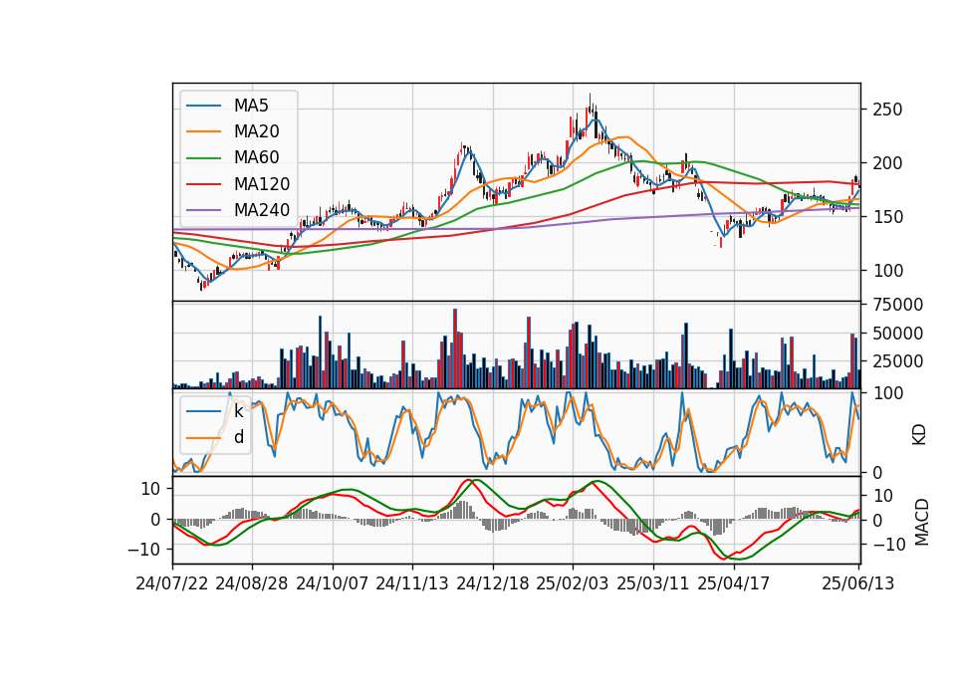
Task: Click the 25000 volume axis label
Action: tap(897, 361)
